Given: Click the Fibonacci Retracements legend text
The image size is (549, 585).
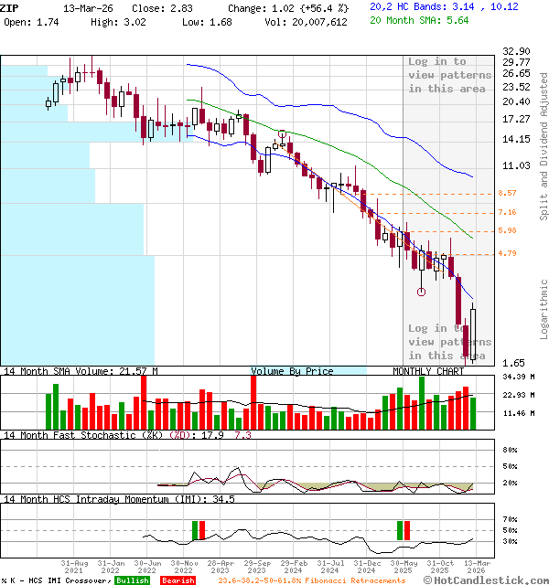Looking at the screenshot, I should point(305,580).
